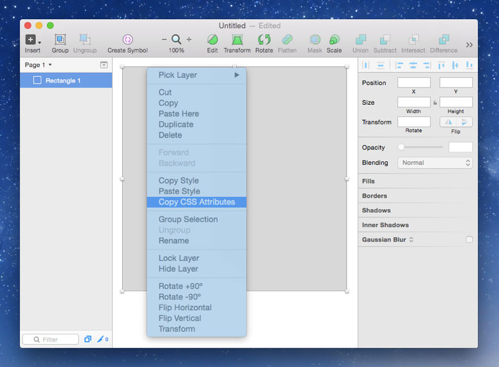
Task: Click the Union boolean operation icon
Action: pos(360,40)
